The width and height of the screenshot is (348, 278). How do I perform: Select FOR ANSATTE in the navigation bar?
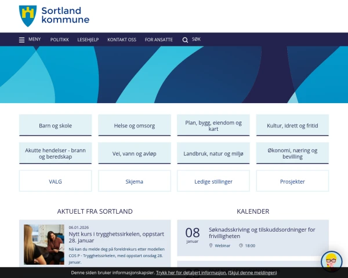click(x=159, y=40)
